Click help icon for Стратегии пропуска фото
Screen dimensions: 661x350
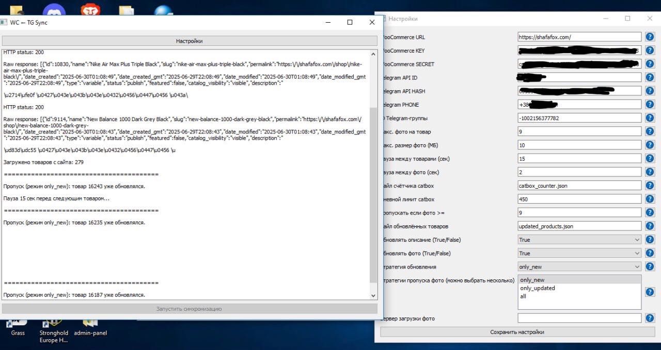[650, 292]
